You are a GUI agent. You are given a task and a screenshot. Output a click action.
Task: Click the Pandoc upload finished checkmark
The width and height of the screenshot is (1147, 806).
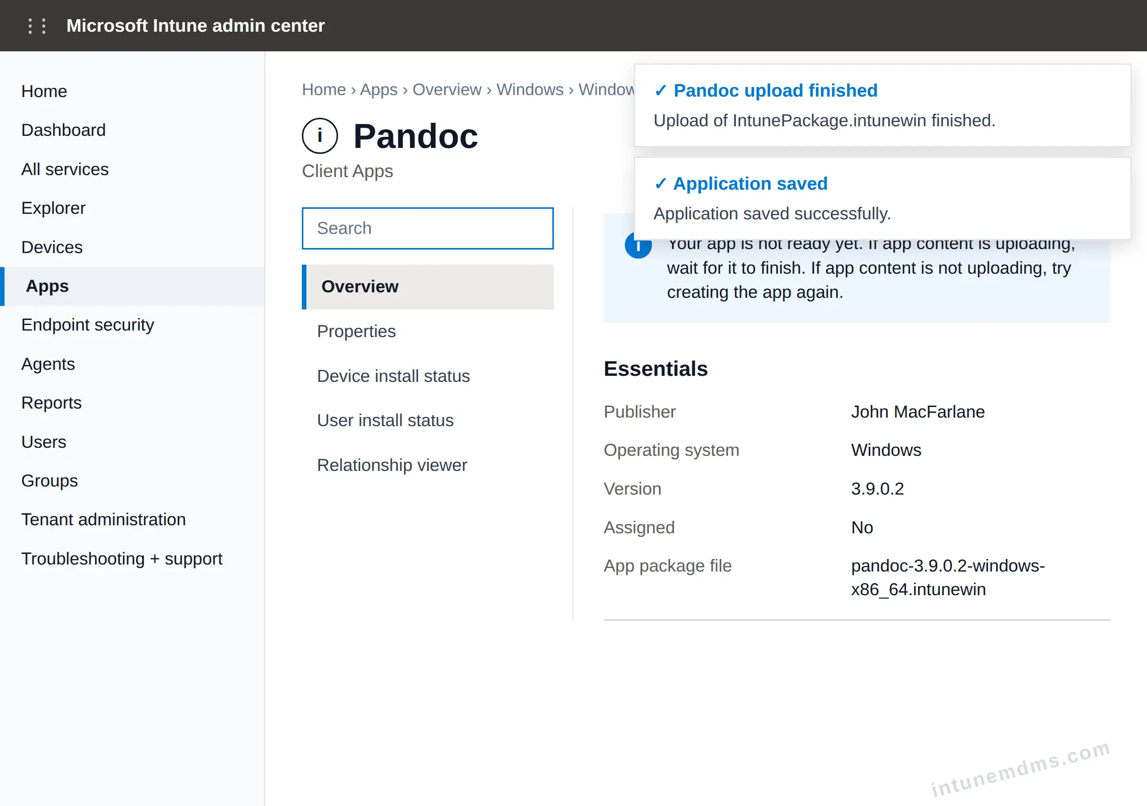(661, 91)
